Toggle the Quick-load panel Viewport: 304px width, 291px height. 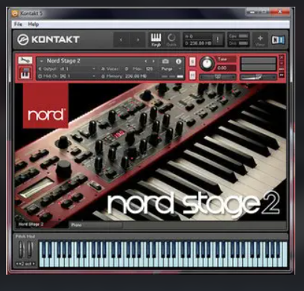[x=171, y=40]
